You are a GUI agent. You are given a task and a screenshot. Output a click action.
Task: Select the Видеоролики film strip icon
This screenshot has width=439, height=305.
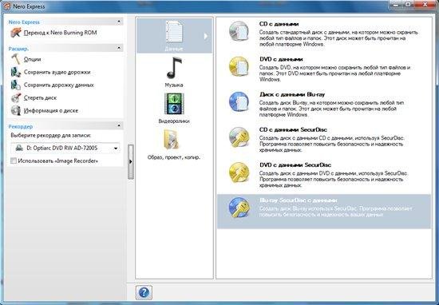[174, 104]
